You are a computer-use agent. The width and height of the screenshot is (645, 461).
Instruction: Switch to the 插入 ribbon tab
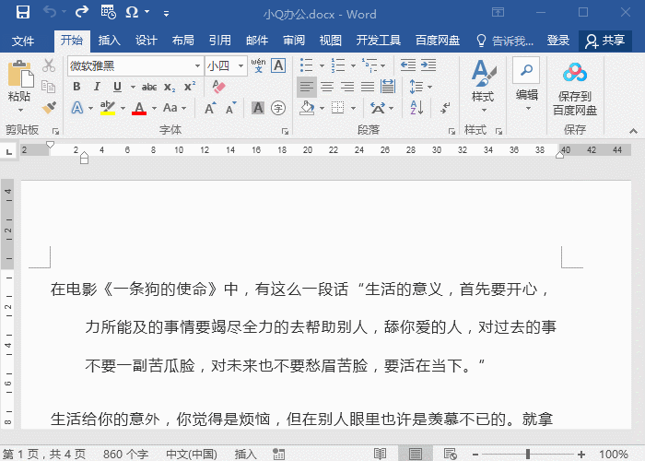110,41
